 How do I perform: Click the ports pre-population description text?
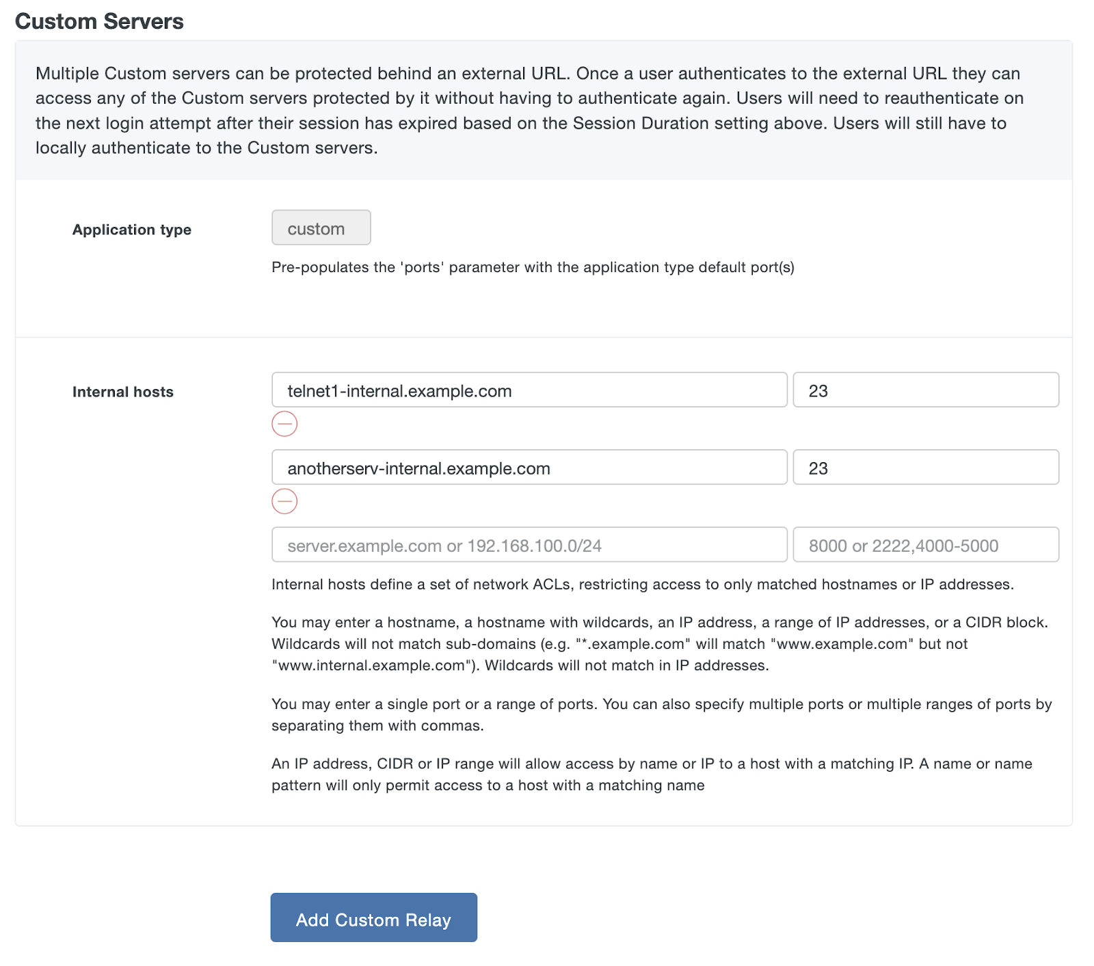(x=533, y=267)
